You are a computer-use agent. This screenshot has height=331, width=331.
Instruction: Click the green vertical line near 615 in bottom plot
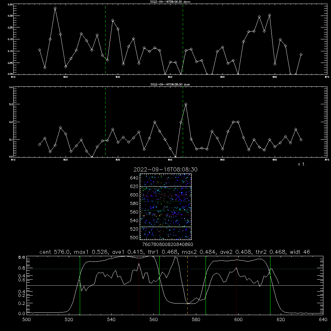click(x=270, y=285)
